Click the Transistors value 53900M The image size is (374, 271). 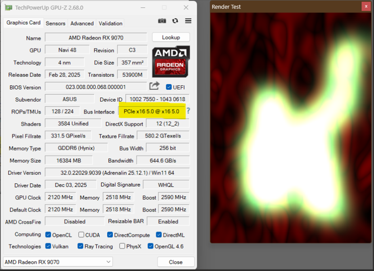tap(132, 75)
